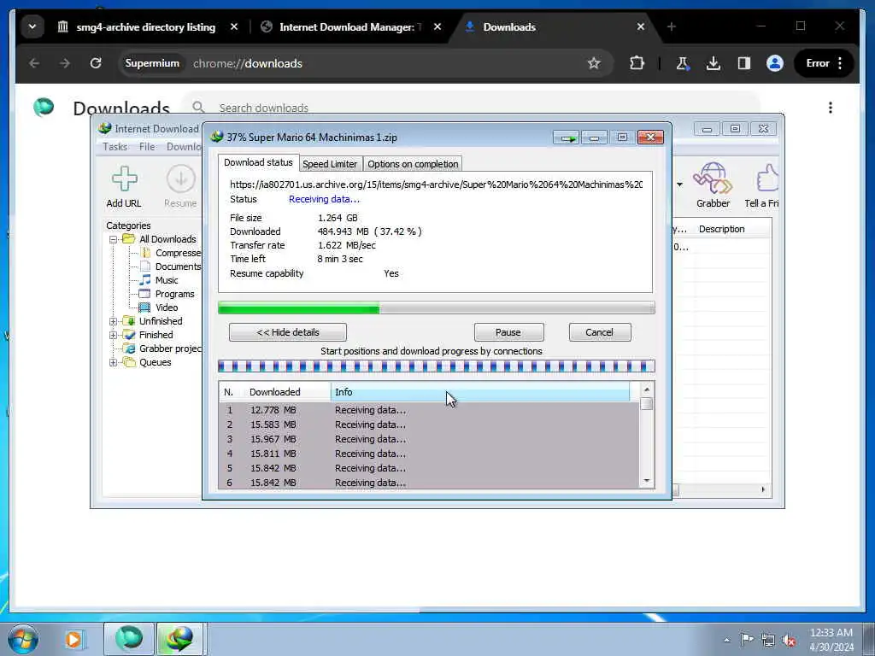Launch Windows Media Player from taskbar

(73, 639)
